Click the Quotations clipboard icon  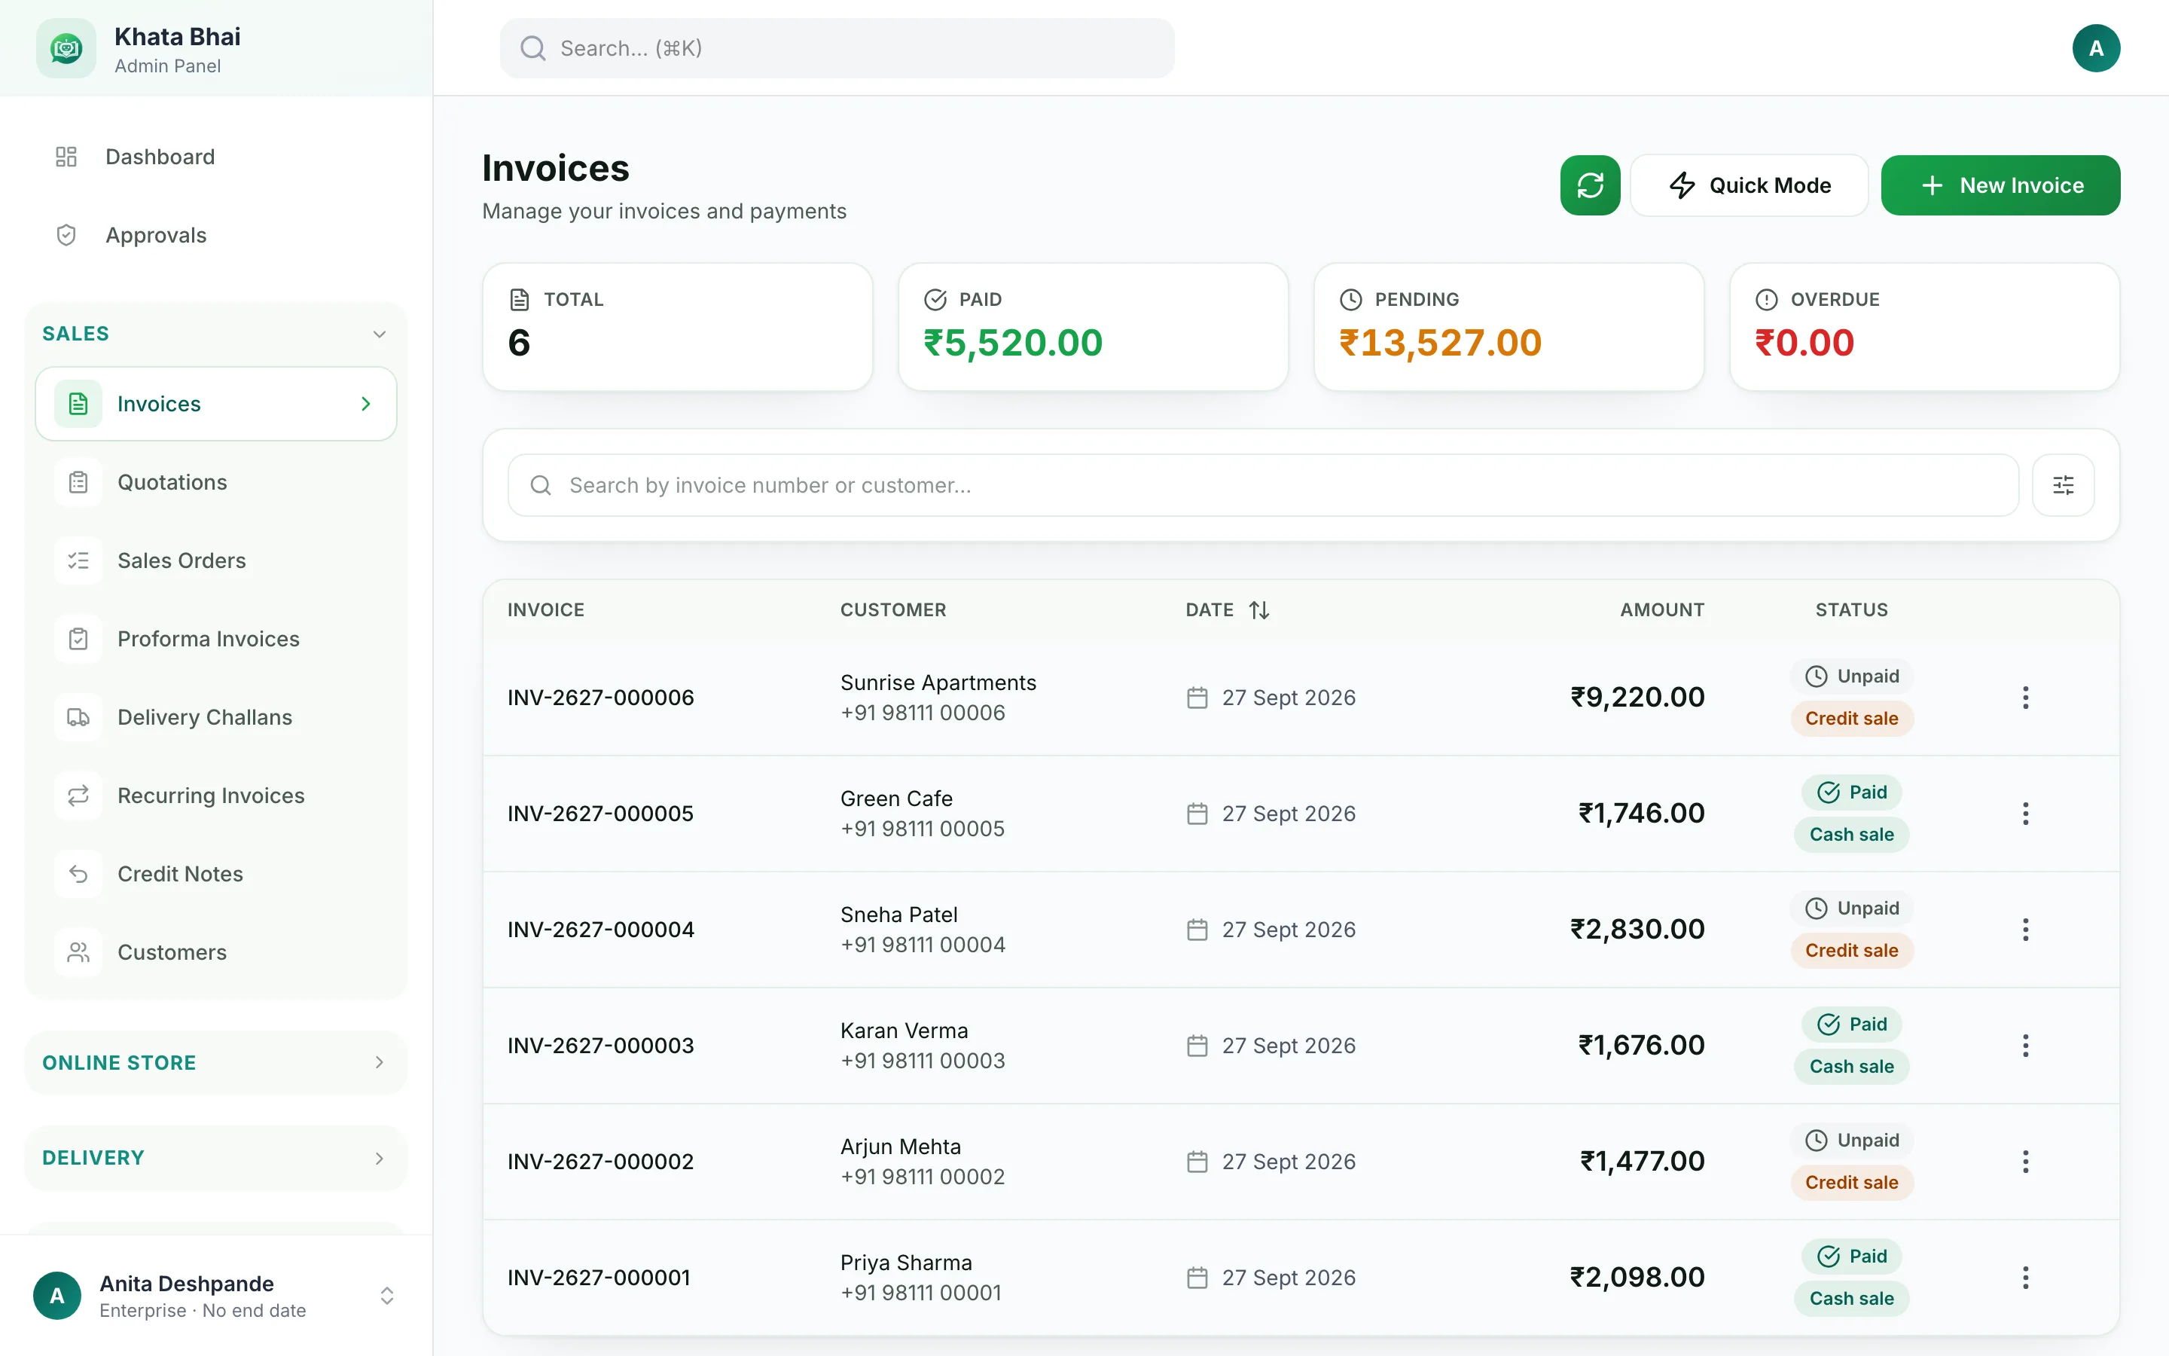click(78, 482)
